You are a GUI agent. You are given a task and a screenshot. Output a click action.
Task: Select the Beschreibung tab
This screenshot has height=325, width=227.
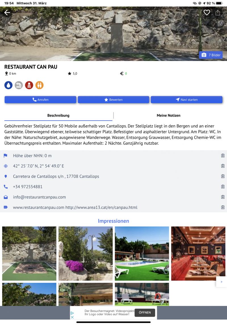pyautogui.click(x=58, y=116)
